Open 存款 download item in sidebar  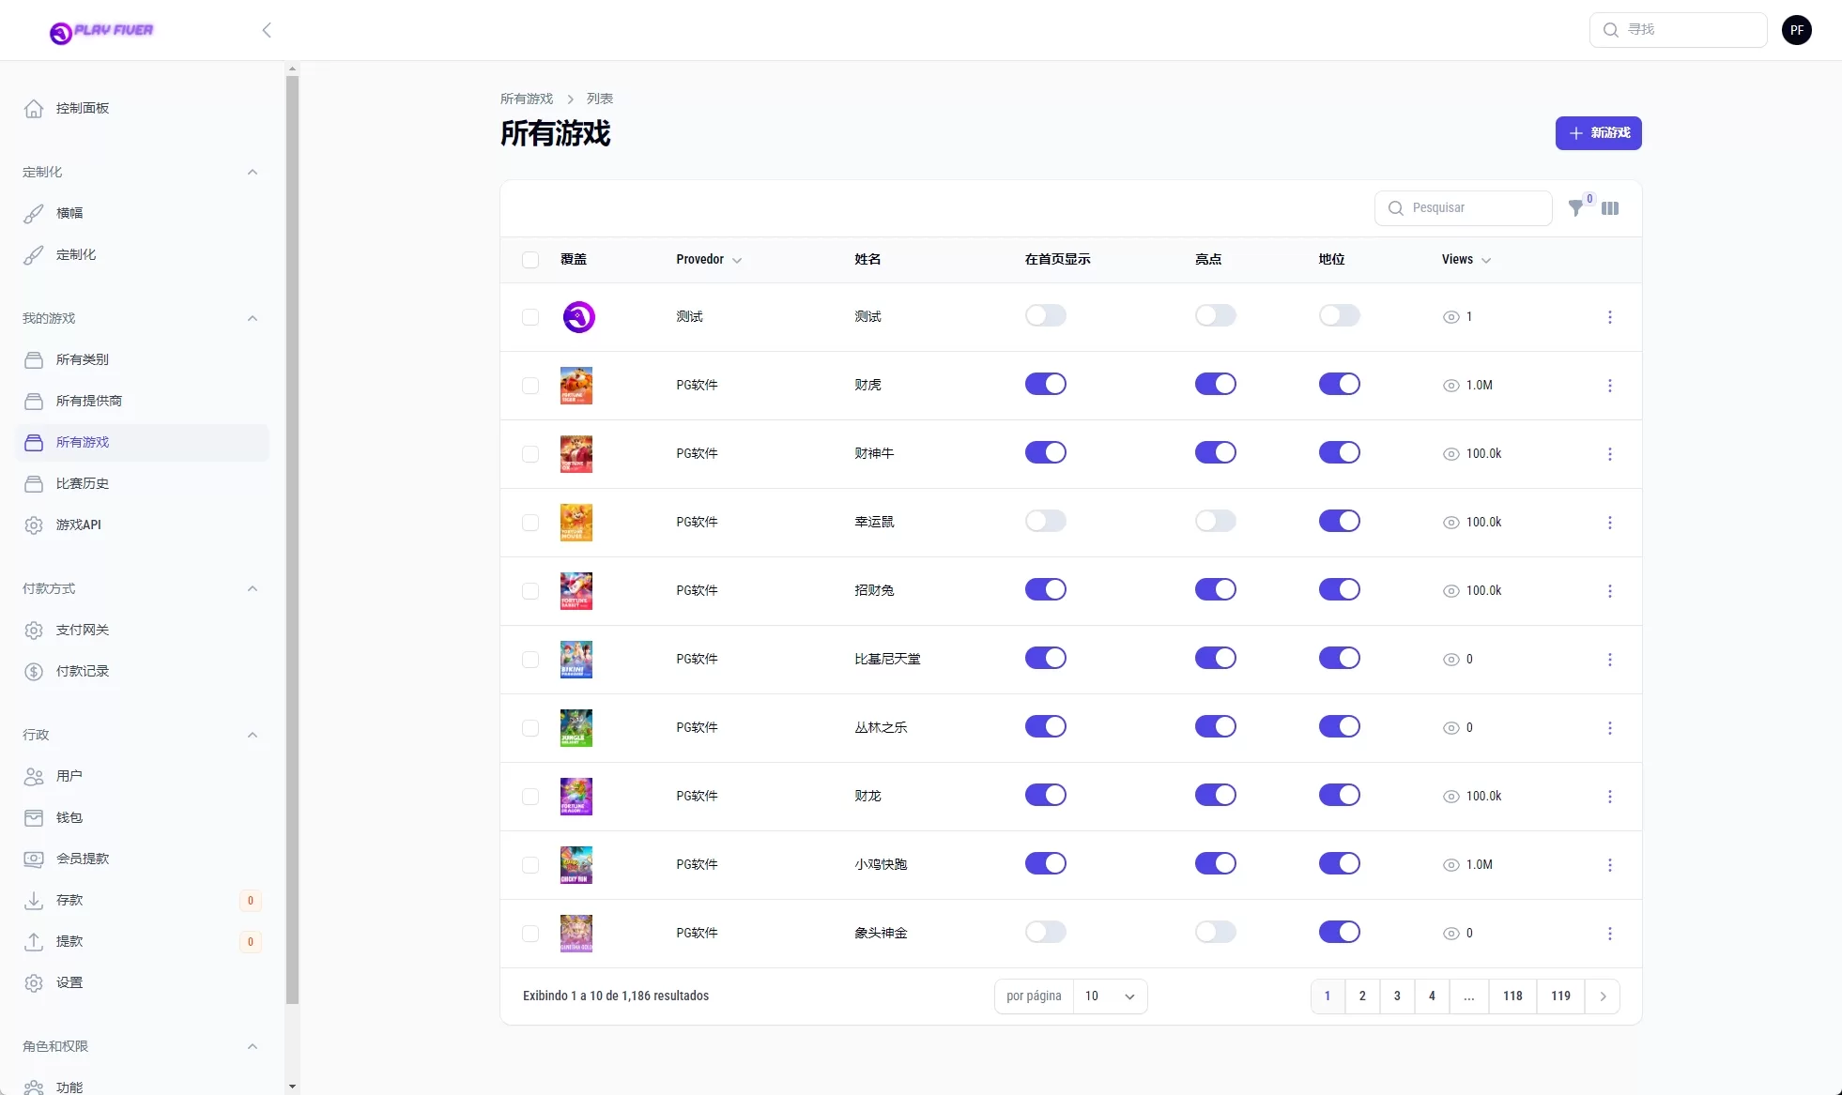pos(143,900)
